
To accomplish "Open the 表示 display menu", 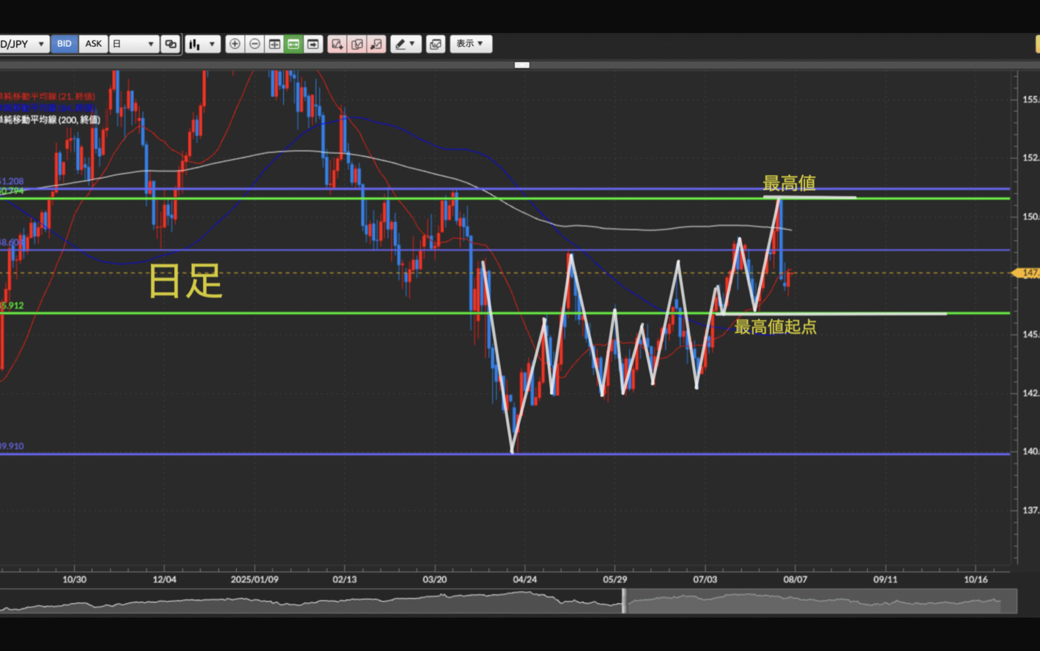I will click(471, 44).
